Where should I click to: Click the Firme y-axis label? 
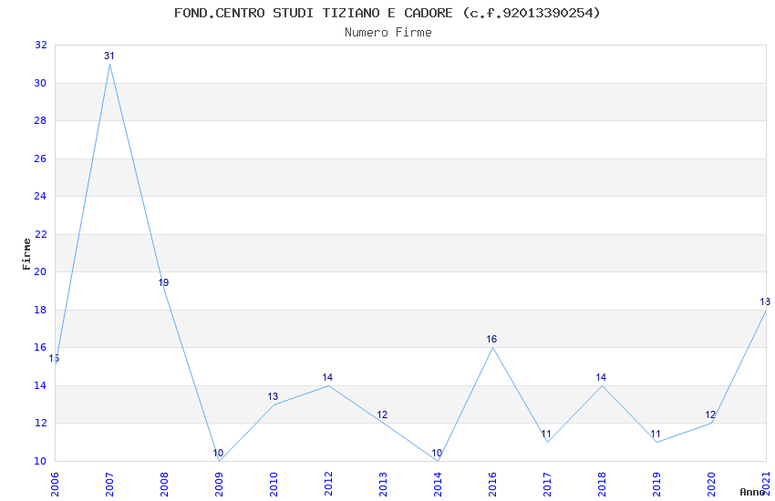click(x=26, y=254)
